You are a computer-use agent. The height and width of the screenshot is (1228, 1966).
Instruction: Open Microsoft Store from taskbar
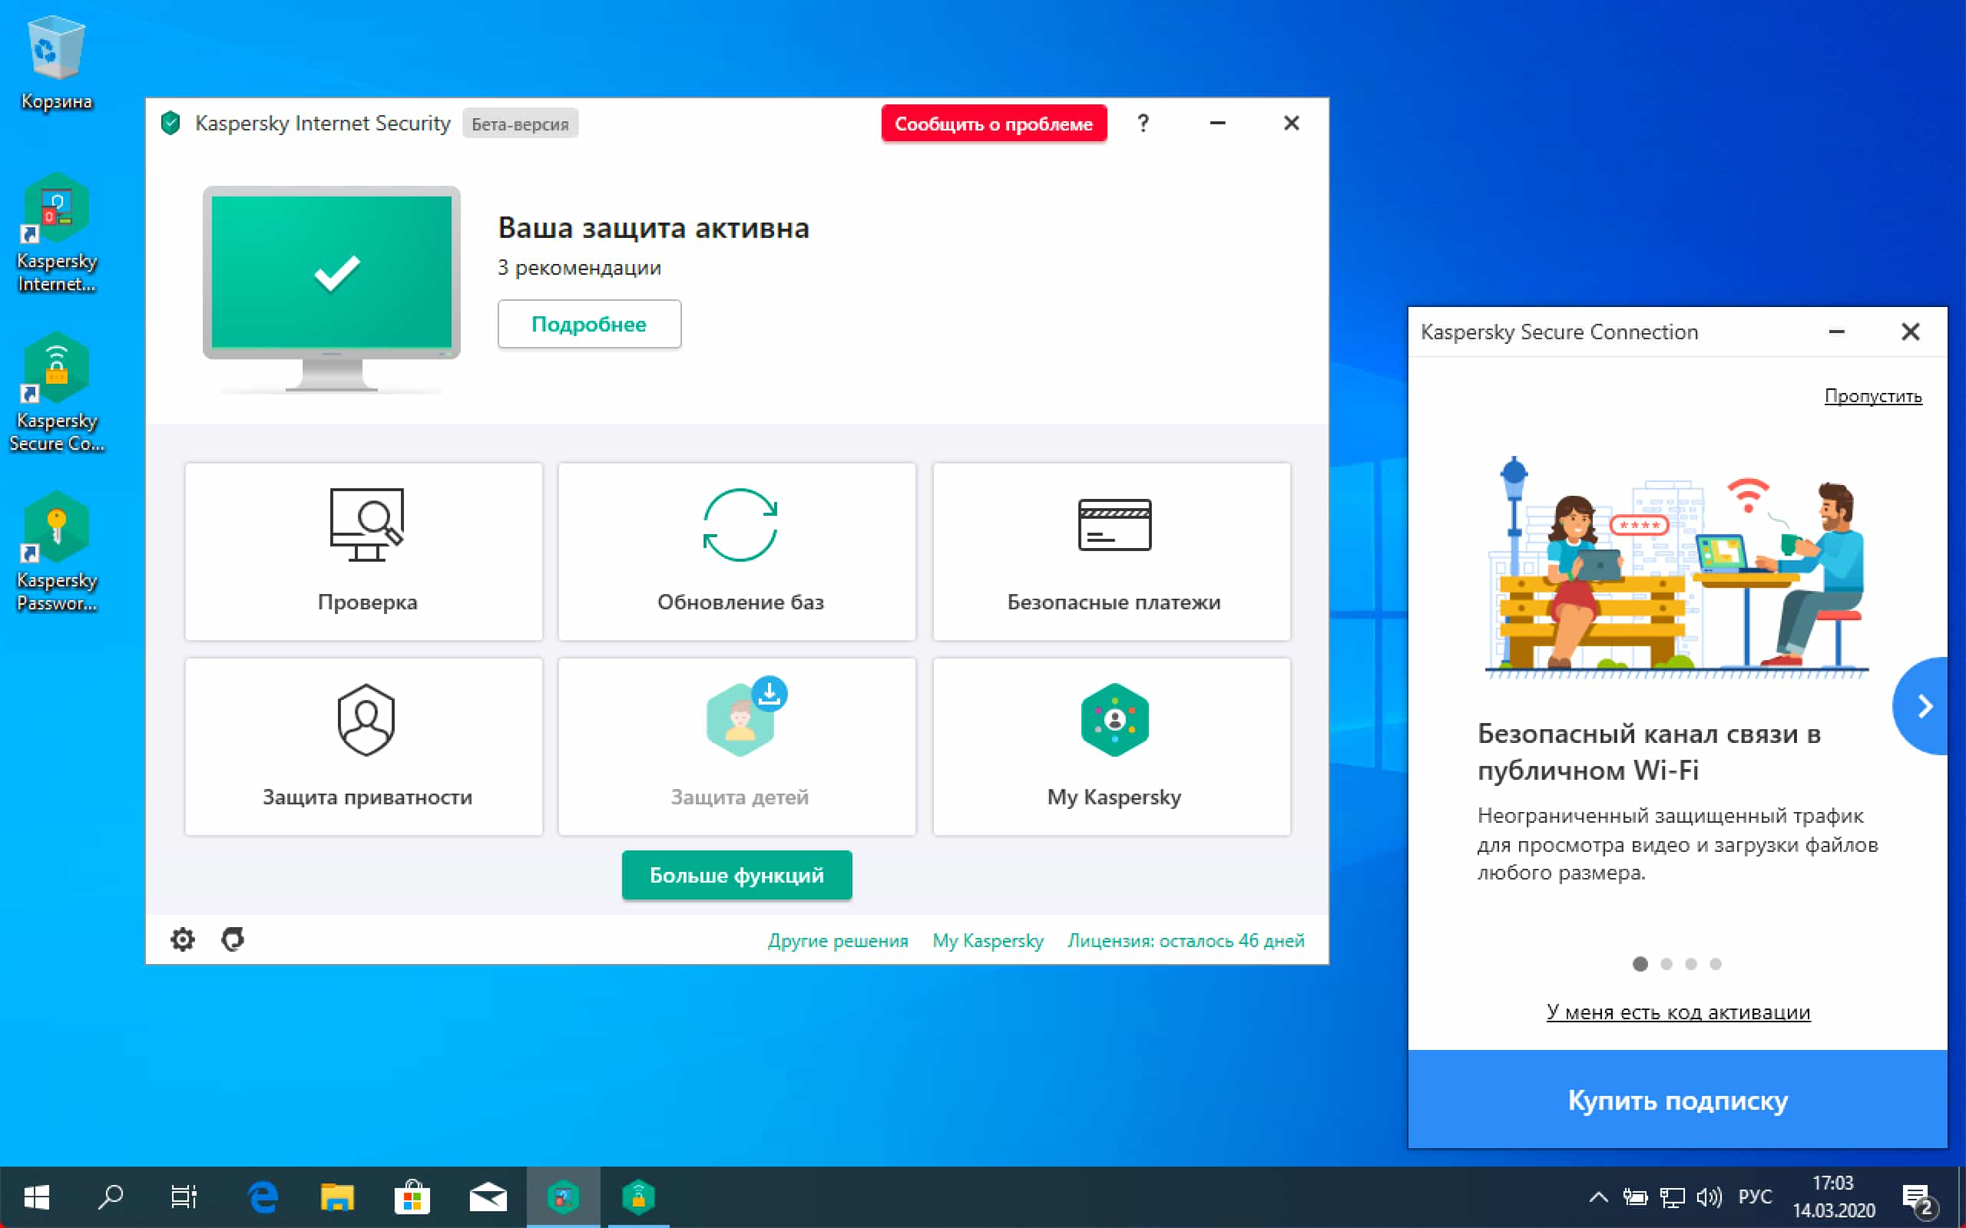412,1197
